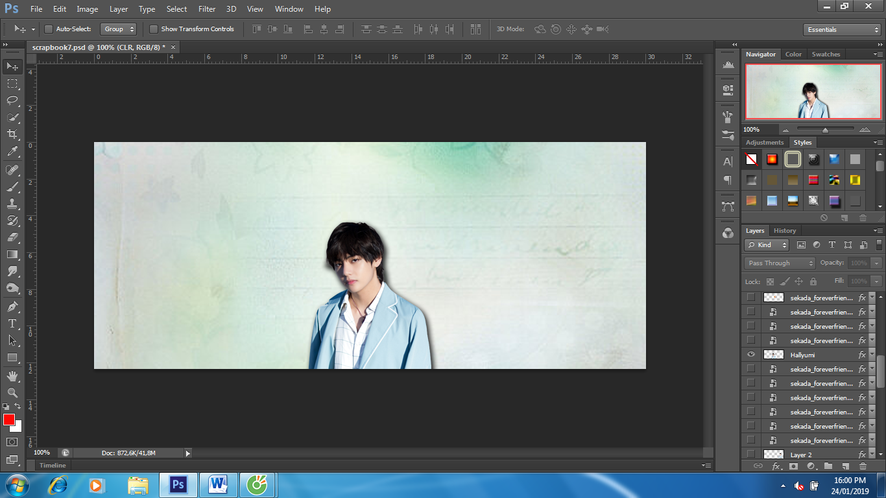Screen dimensions: 886x498
Task: Select the Pen tool
Action: click(x=12, y=306)
